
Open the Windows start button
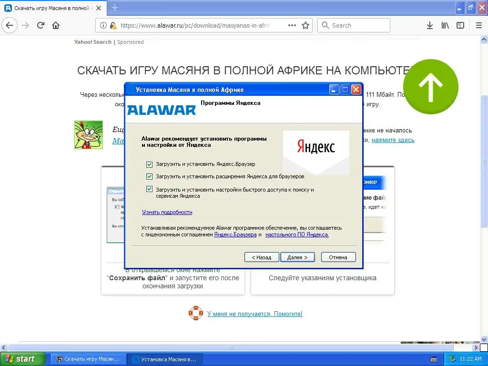[x=22, y=359]
